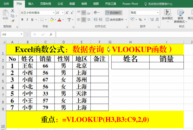Select the Format Painter brush

(x=13, y=21)
